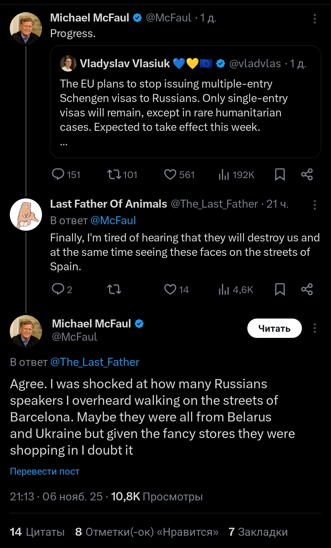This screenshot has height=548, width=331.
Task: Bookmark the Last Father Of Animals reply
Action: [280, 289]
